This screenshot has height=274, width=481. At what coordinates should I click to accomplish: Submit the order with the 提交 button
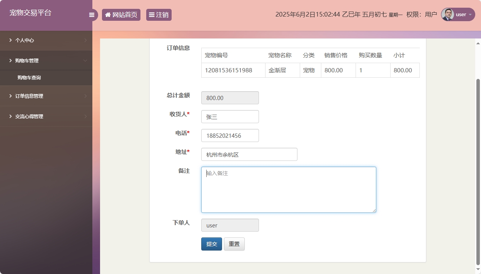[x=211, y=244]
